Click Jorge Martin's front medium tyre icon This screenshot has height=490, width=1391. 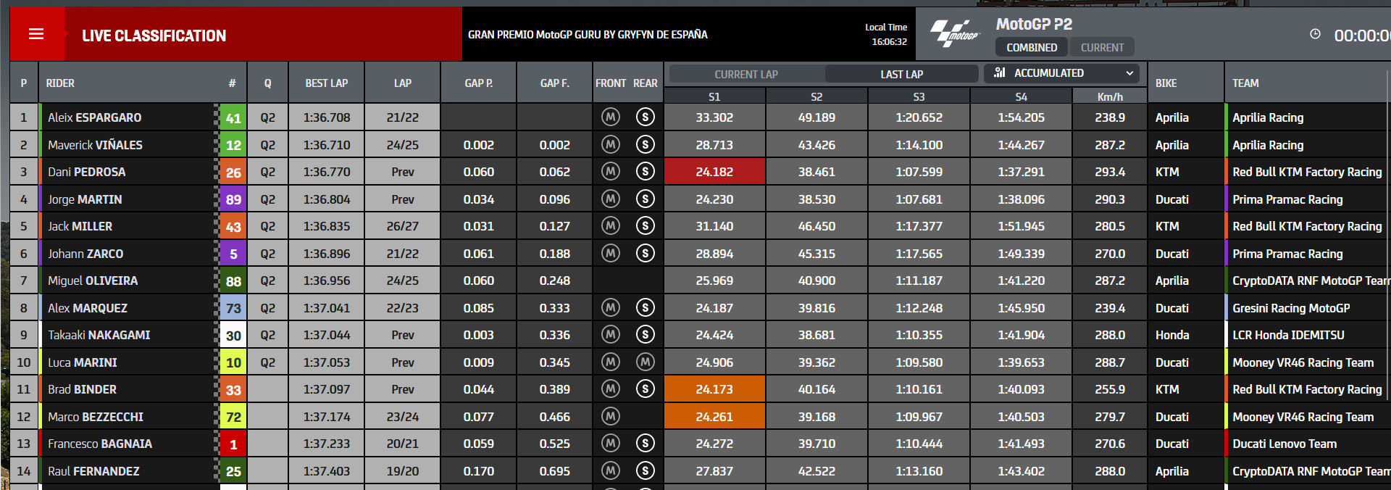click(611, 199)
